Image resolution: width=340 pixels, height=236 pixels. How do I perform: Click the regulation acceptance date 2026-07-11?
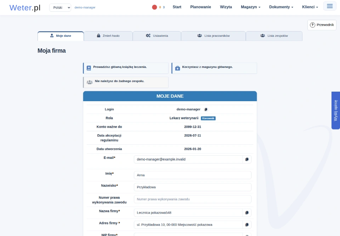point(193,136)
